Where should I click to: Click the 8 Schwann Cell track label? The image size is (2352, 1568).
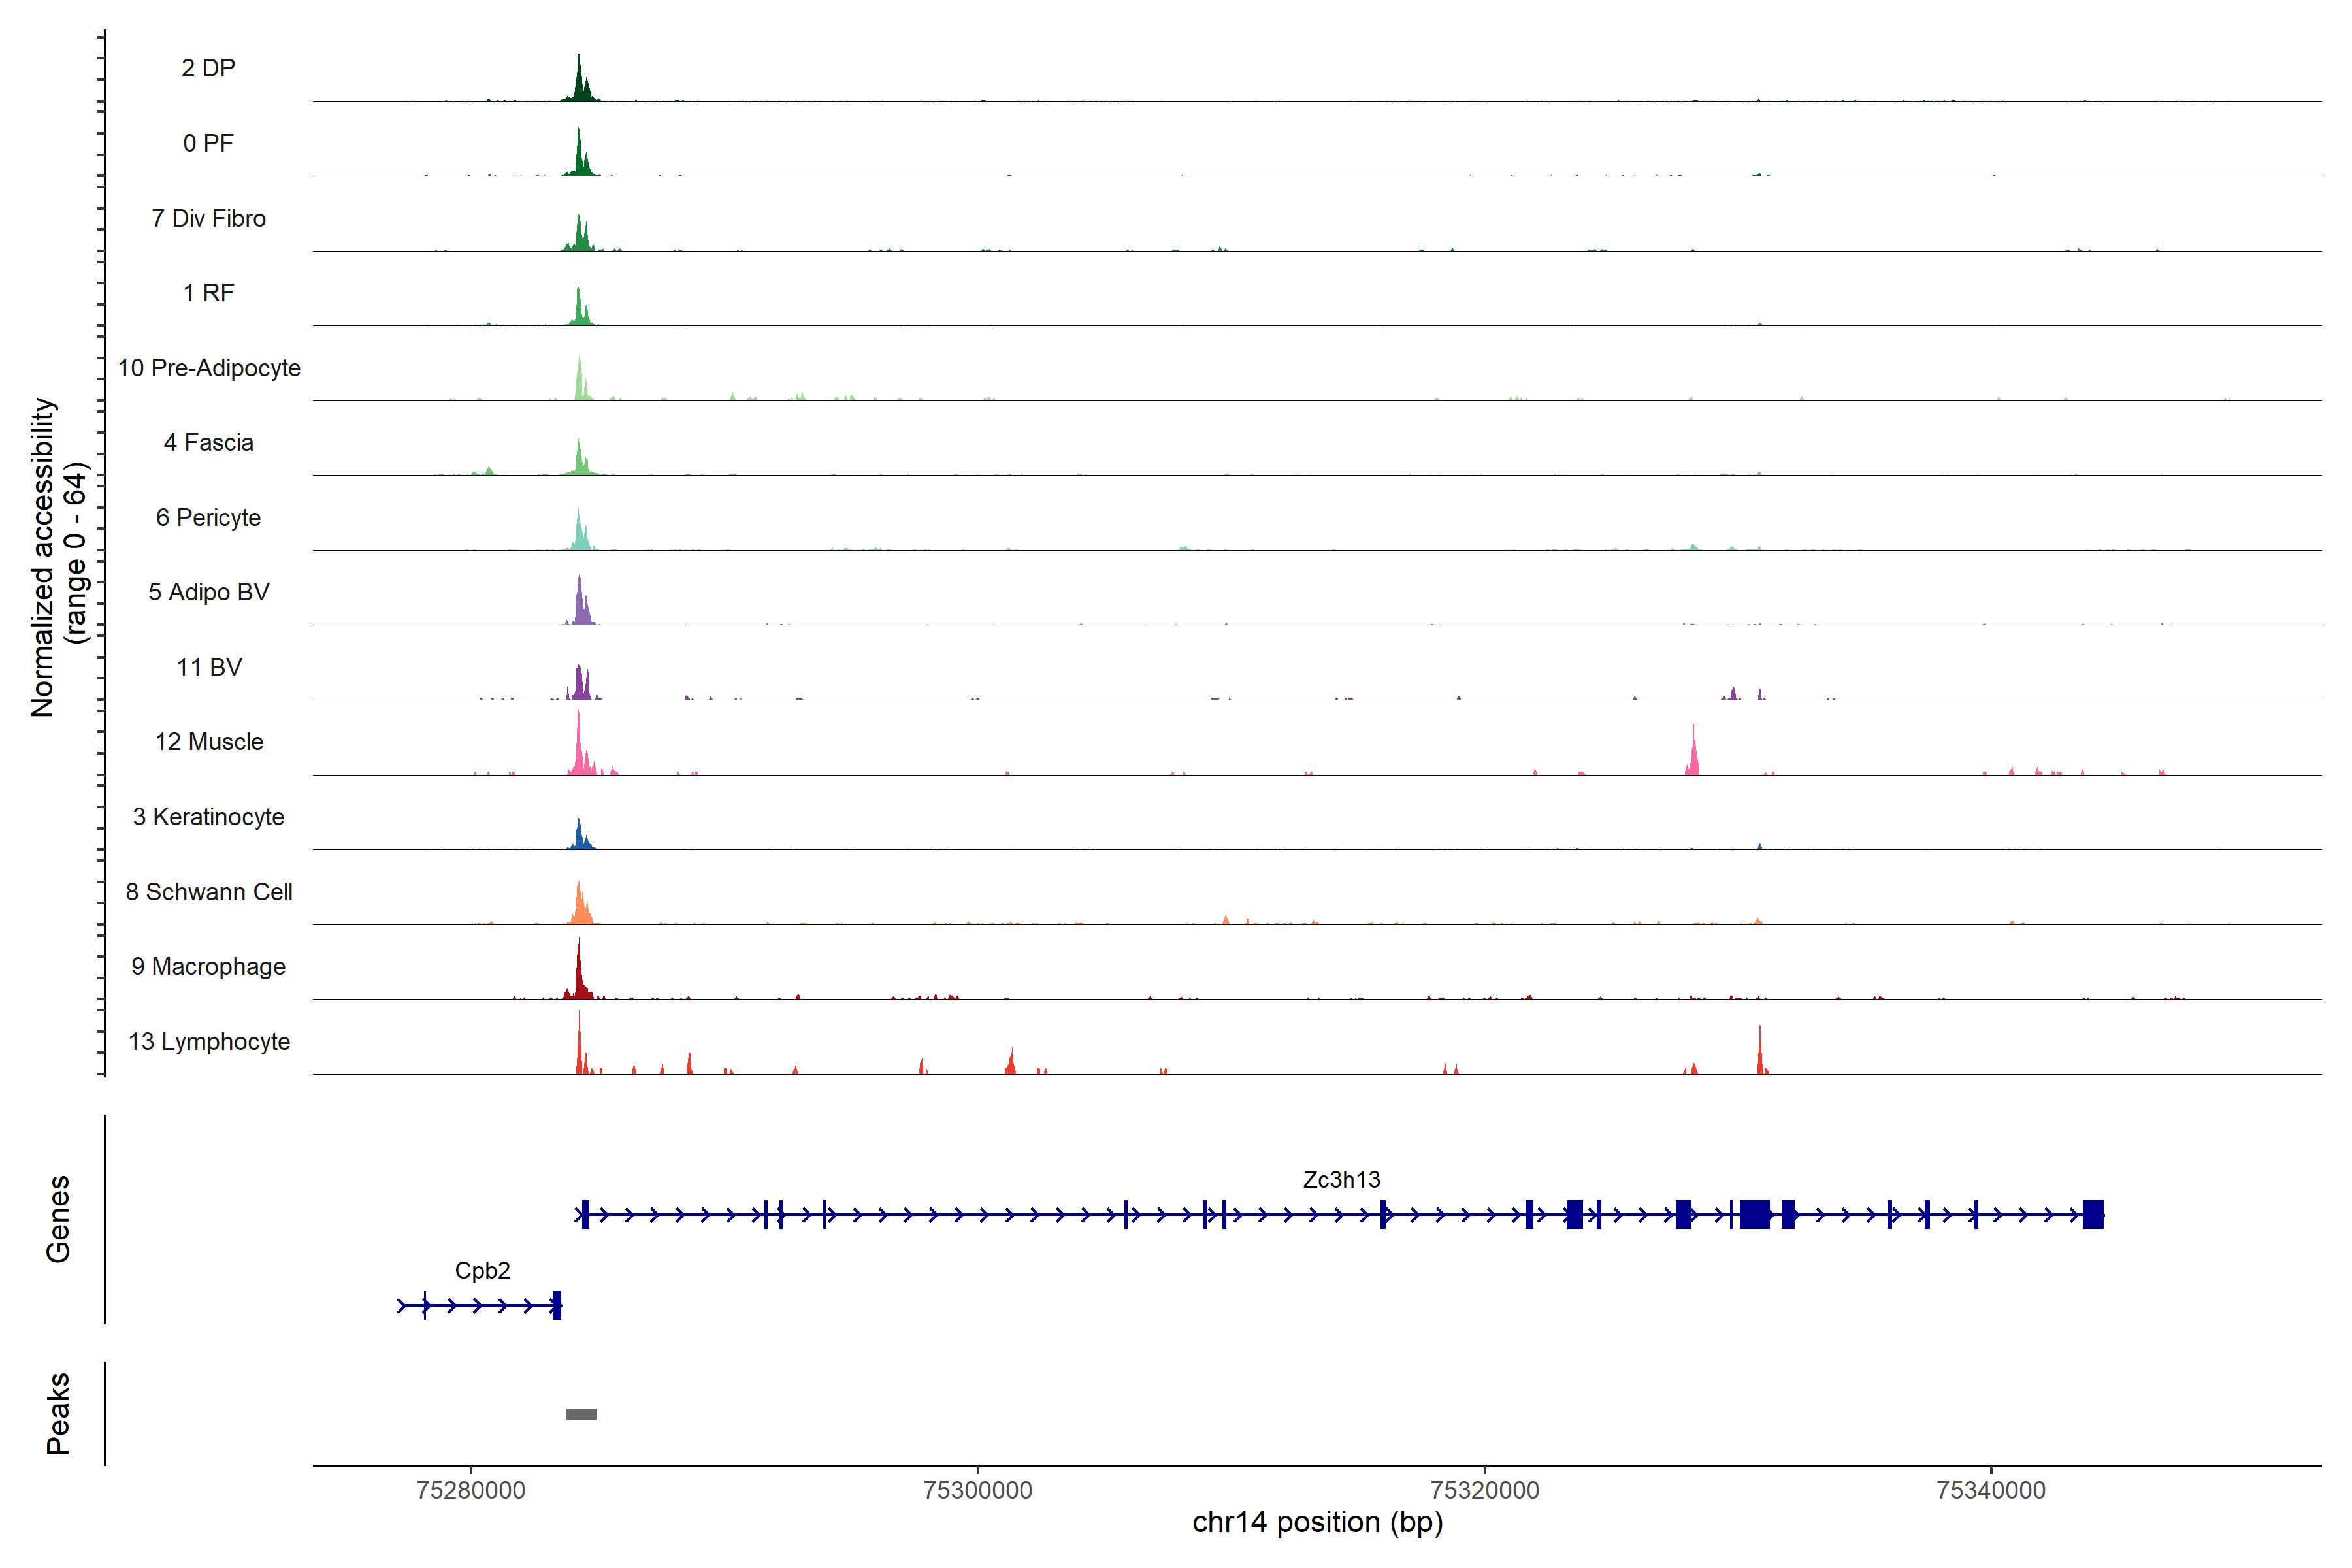[209, 892]
